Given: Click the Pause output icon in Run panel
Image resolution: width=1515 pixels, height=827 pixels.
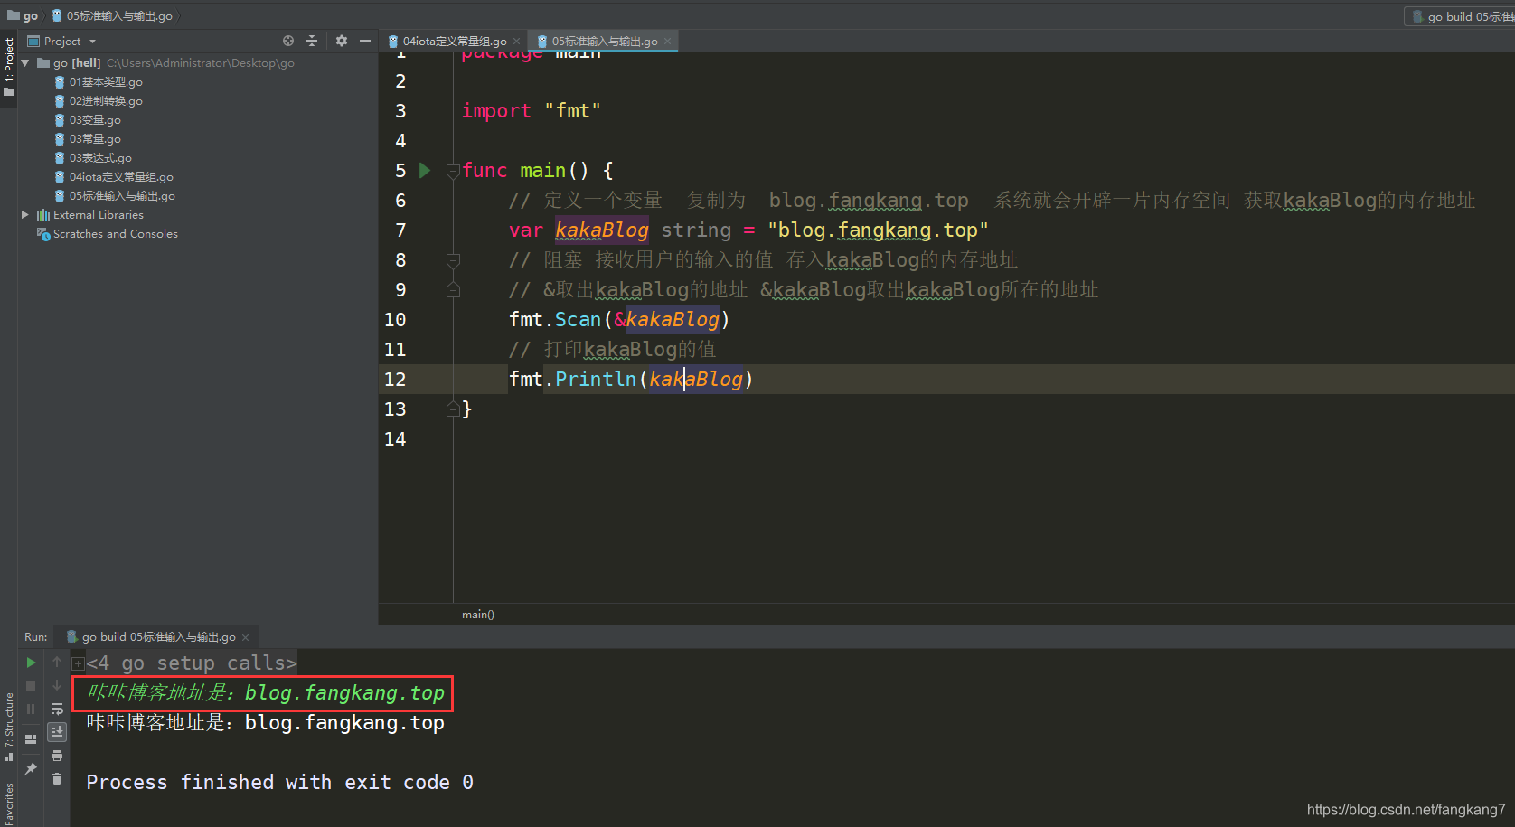Looking at the screenshot, I should click(x=31, y=710).
